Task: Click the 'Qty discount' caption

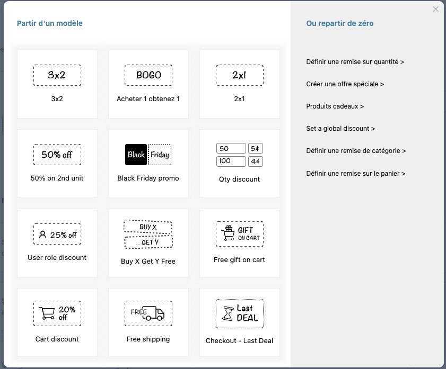Action: (x=240, y=179)
